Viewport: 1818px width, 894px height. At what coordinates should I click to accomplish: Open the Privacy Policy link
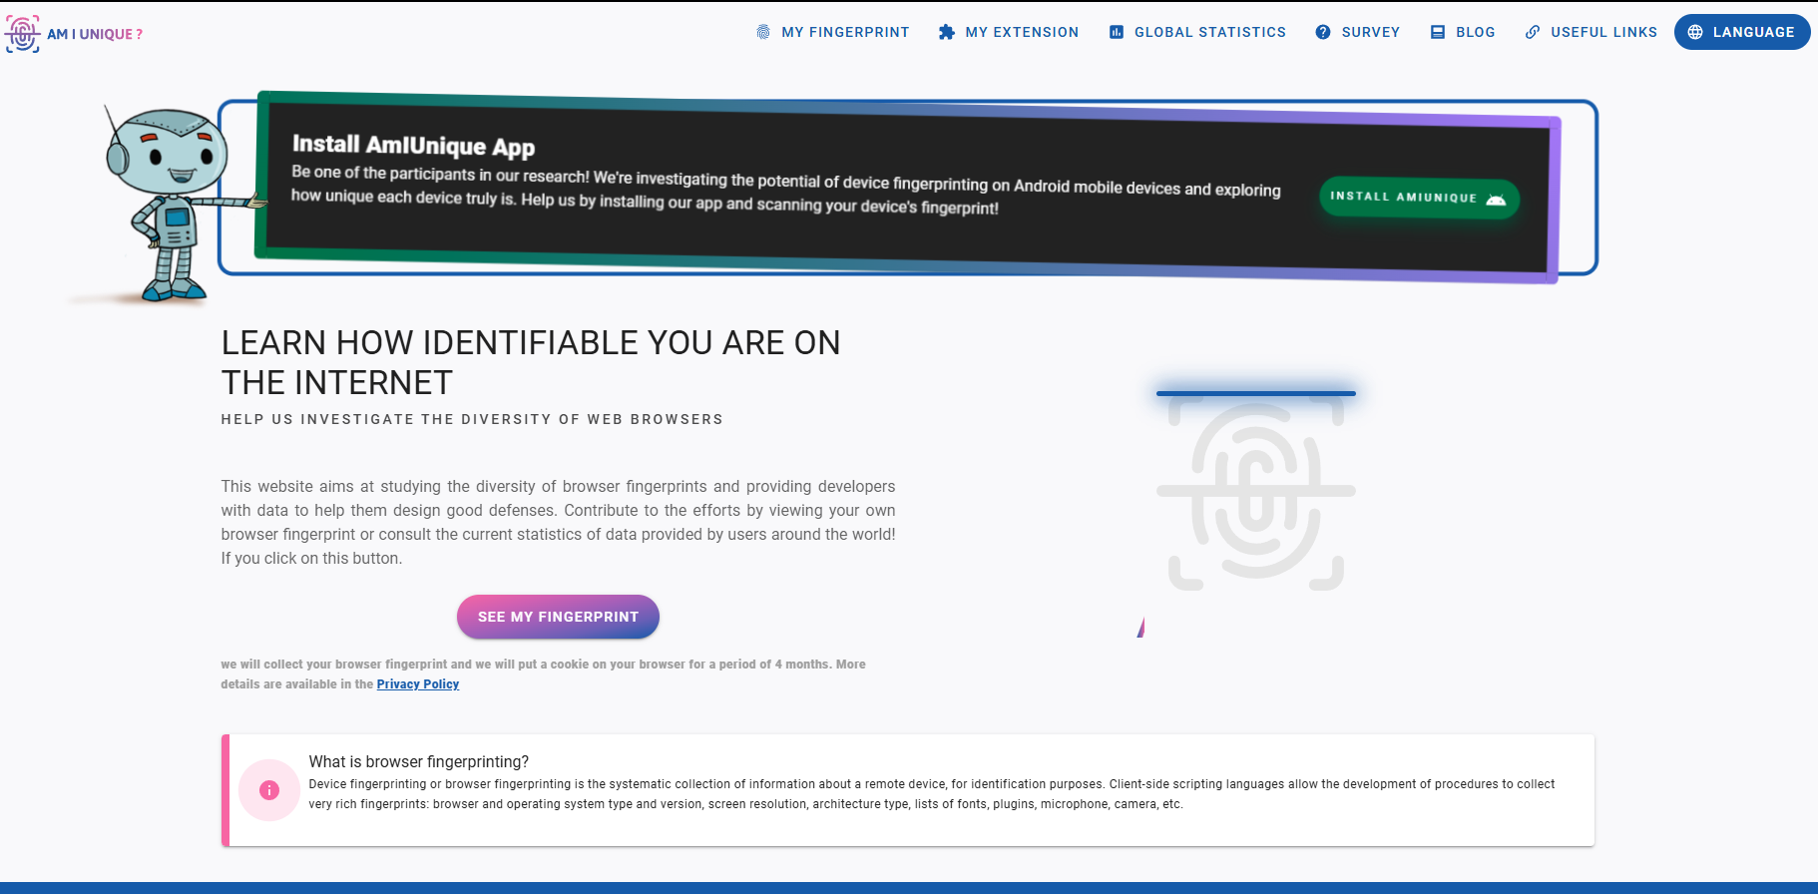click(x=417, y=684)
